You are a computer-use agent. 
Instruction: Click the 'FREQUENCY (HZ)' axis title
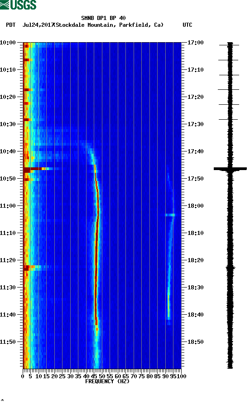click(x=107, y=381)
